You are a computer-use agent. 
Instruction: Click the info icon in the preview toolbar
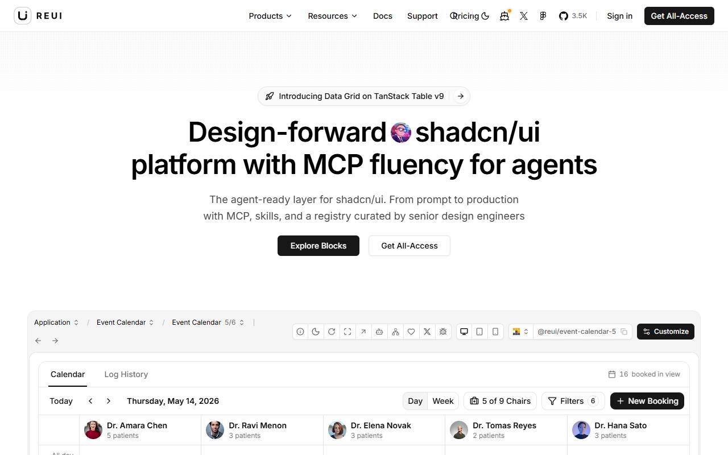point(300,332)
